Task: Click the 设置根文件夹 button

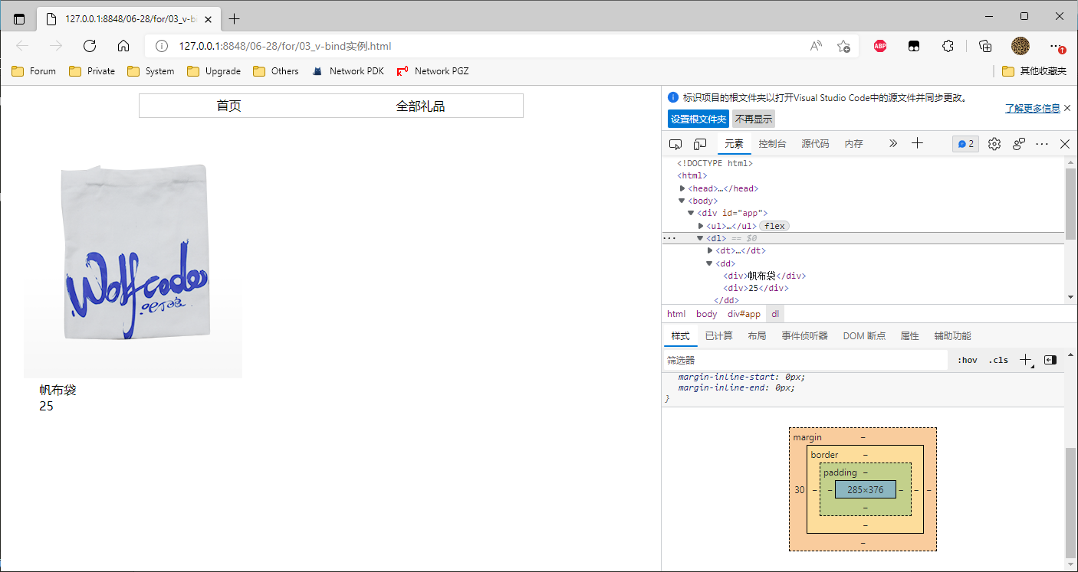Action: coord(698,119)
